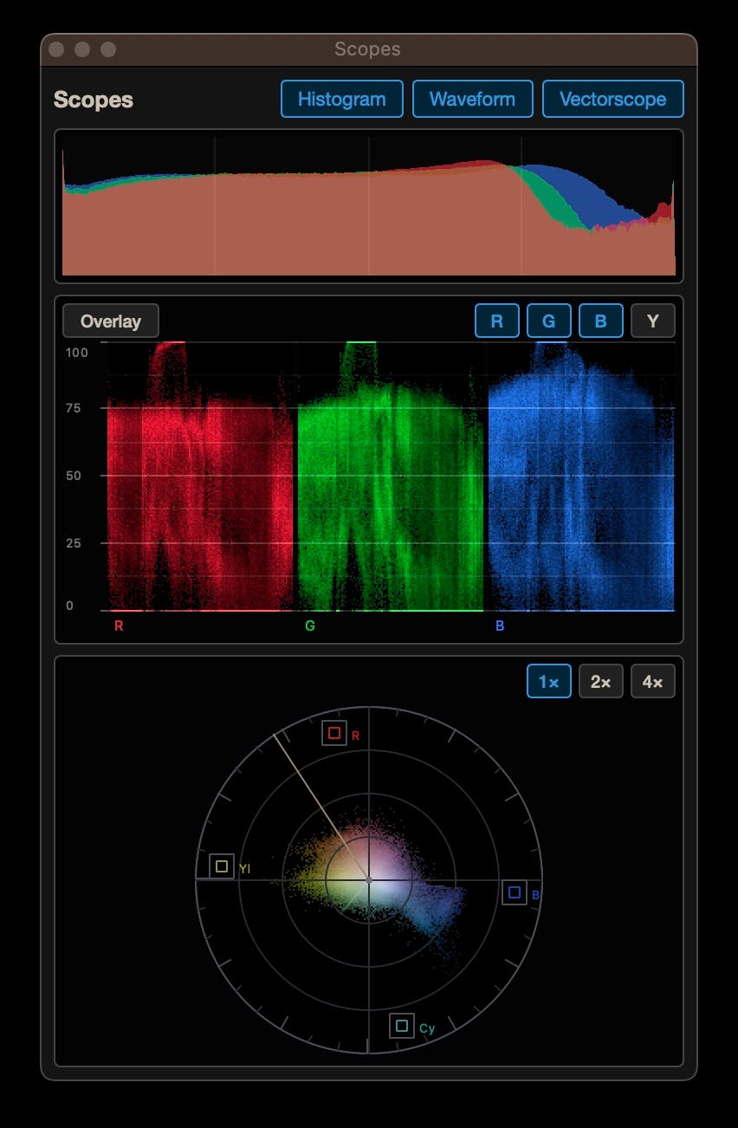Set vectorscope zoom to 2×
The image size is (738, 1128).
601,681
